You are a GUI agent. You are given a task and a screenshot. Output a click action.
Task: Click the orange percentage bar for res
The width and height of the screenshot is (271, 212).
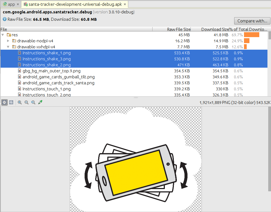[252, 35]
